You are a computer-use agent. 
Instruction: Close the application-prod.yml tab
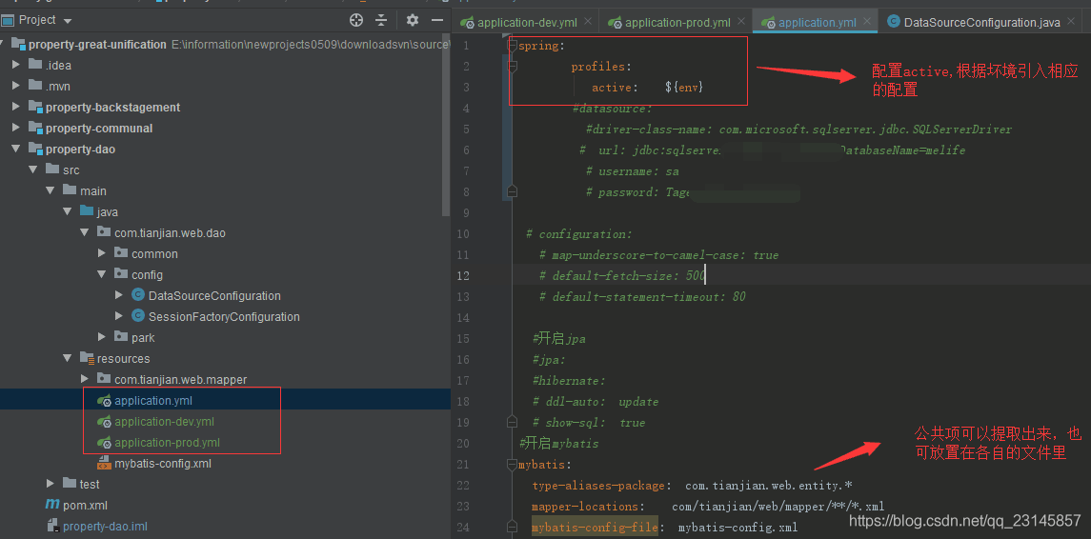click(x=741, y=22)
